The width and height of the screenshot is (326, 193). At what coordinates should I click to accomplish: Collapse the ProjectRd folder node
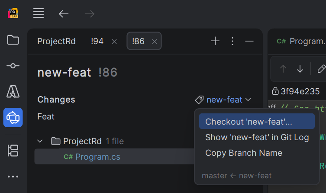(x=40, y=141)
